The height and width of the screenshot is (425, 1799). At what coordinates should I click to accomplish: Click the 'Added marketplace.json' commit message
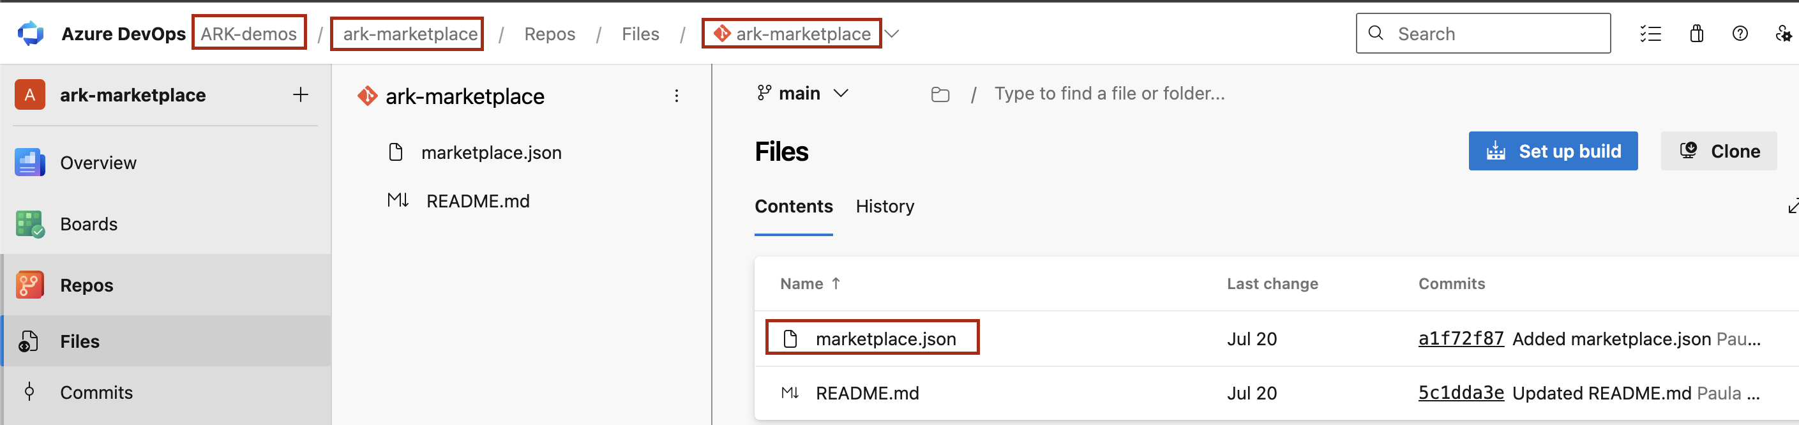pos(1611,338)
